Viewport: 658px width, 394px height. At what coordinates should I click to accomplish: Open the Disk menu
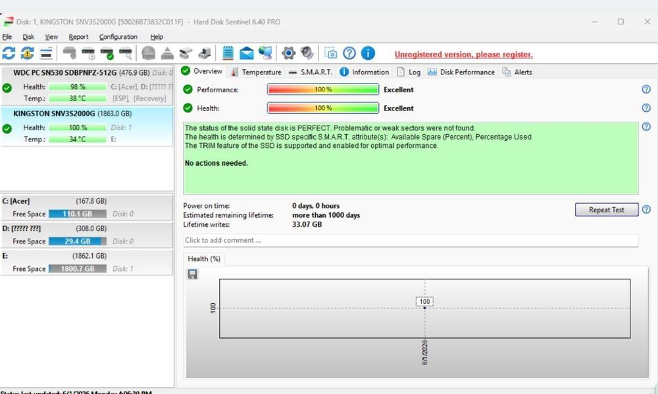click(28, 37)
